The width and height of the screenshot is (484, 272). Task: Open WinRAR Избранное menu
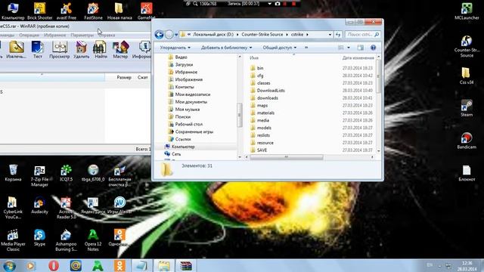[x=54, y=36]
